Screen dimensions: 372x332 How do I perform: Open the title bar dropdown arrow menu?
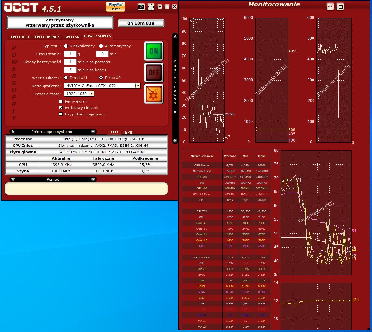click(160, 7)
